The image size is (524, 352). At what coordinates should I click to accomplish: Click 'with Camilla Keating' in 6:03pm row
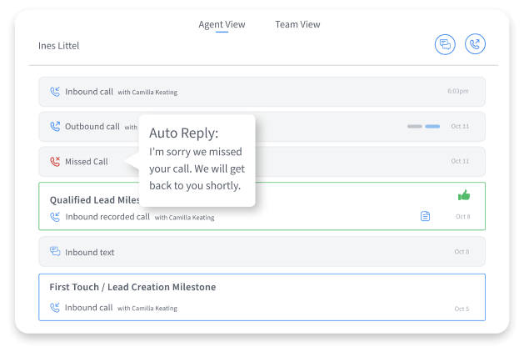[x=147, y=93]
